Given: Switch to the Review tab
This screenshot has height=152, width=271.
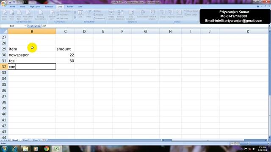Looking at the screenshot, I should click(x=70, y=7).
